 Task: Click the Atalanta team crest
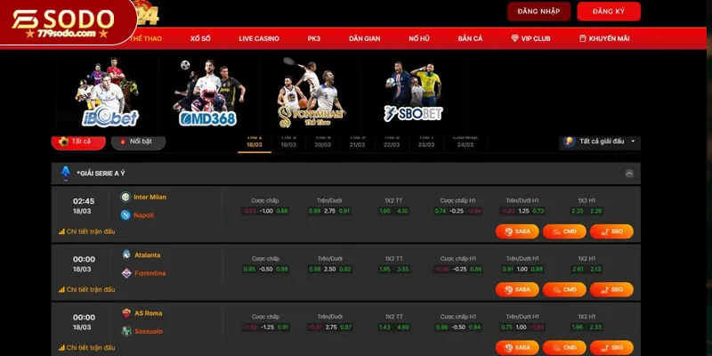[126, 255]
